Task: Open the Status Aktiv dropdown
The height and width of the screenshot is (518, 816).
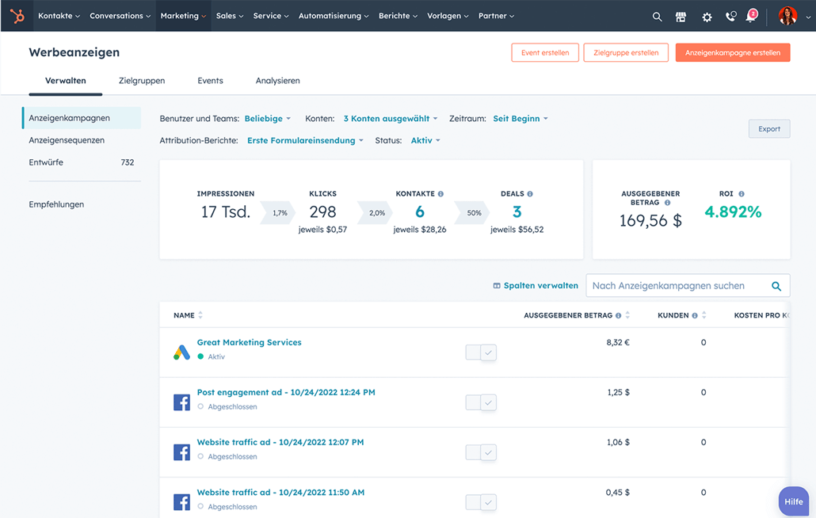Action: (x=425, y=140)
